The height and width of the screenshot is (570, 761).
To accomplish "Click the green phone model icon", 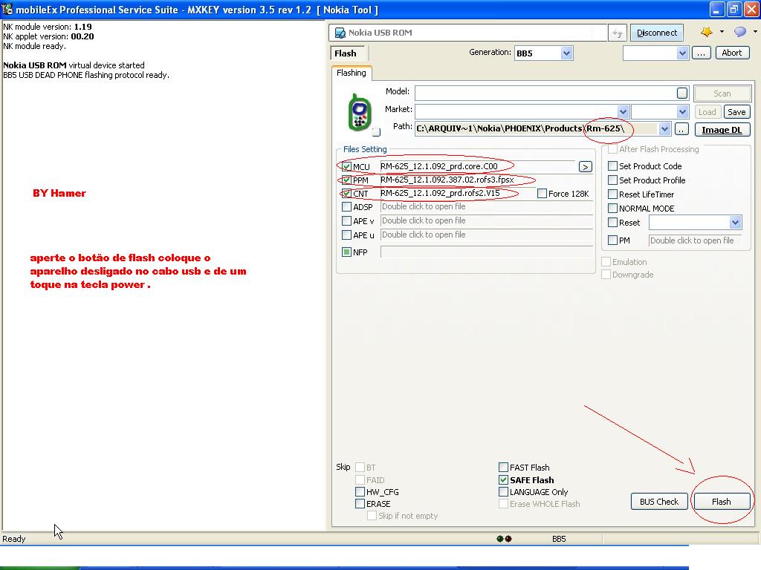I will pyautogui.click(x=360, y=113).
